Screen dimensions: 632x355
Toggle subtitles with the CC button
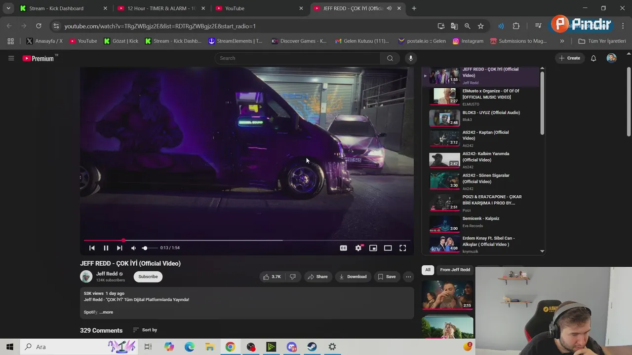(344, 248)
